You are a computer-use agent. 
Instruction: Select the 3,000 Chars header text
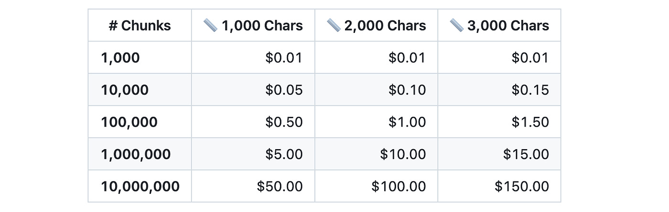coord(508,25)
